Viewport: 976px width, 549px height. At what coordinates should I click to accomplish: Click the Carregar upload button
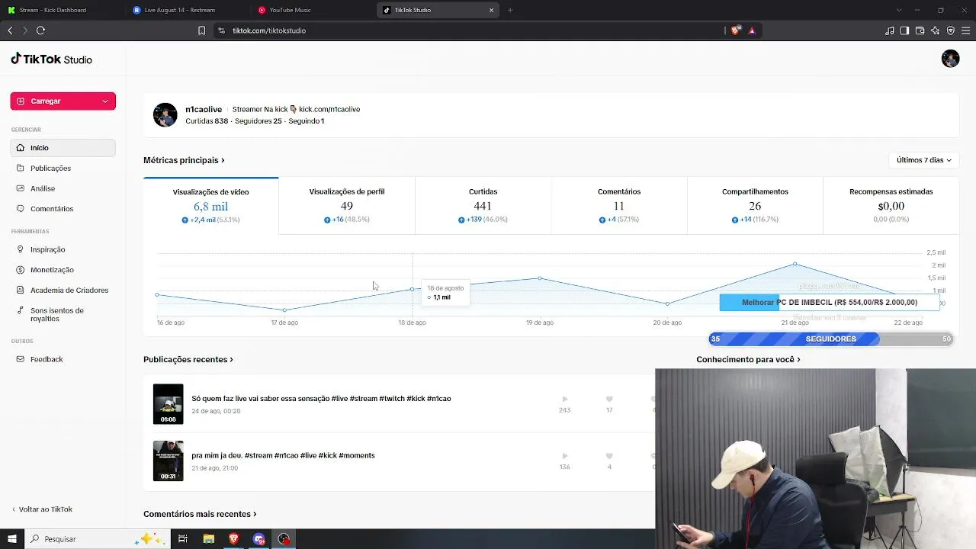pyautogui.click(x=63, y=101)
